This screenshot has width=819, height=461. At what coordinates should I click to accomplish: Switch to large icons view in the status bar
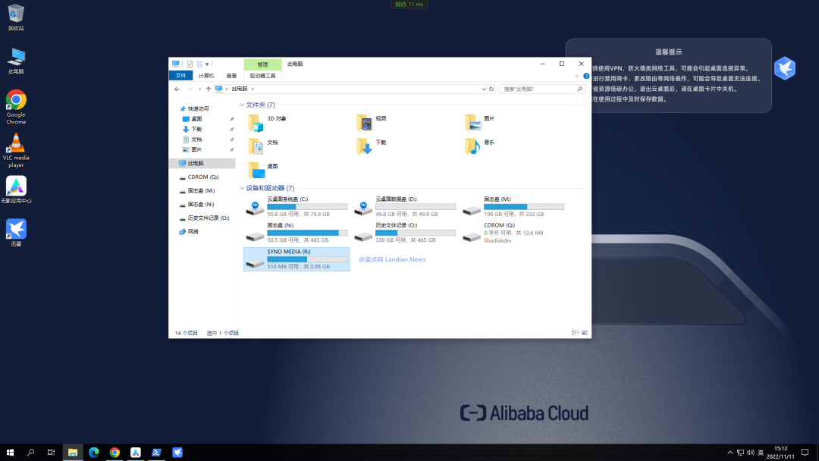[585, 333]
